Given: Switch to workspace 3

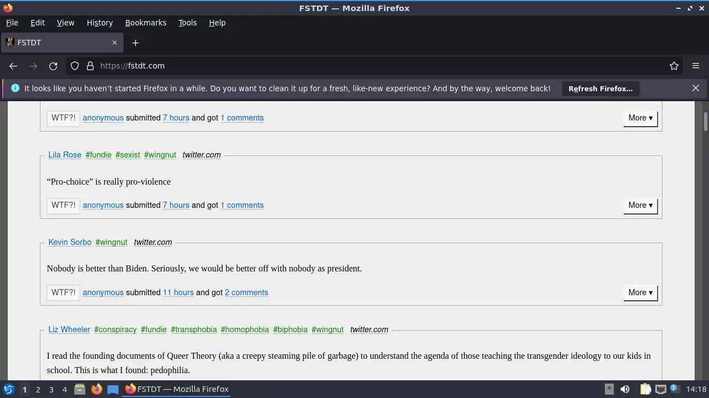Looking at the screenshot, I should 51,389.
